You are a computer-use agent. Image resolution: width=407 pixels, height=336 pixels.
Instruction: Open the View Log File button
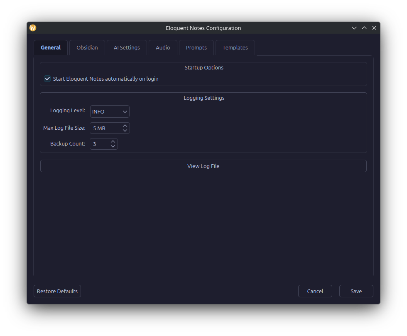[x=203, y=166]
